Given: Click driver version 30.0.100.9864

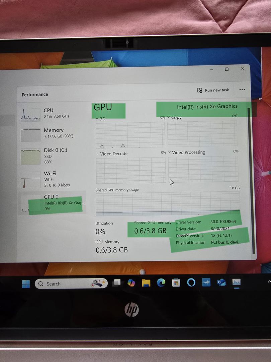Looking at the screenshot, I should point(223,222).
